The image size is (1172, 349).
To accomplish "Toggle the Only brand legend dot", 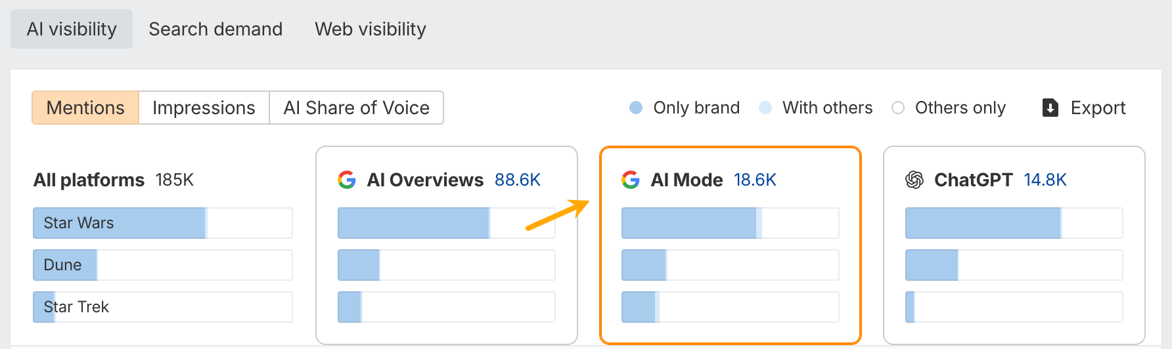I will click(636, 108).
